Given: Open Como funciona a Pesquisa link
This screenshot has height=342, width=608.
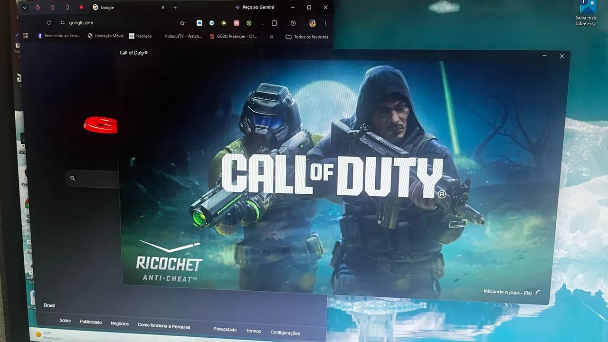Looking at the screenshot, I should pos(164,326).
